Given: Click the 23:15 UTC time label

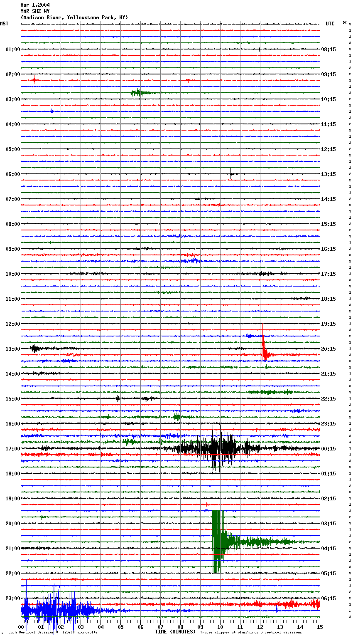Looking at the screenshot, I should [x=328, y=424].
